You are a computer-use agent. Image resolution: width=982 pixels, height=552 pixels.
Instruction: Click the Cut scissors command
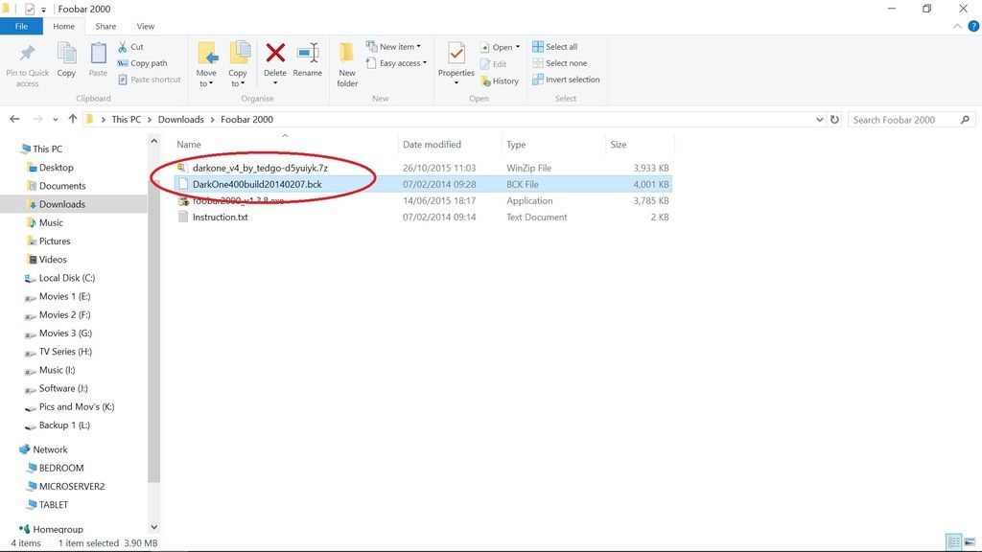[130, 47]
